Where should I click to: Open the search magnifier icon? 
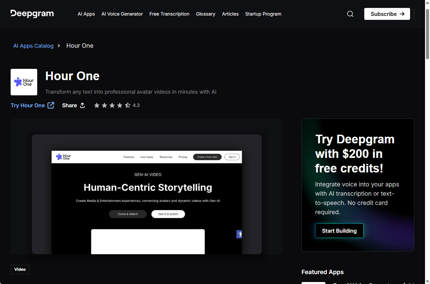click(350, 14)
